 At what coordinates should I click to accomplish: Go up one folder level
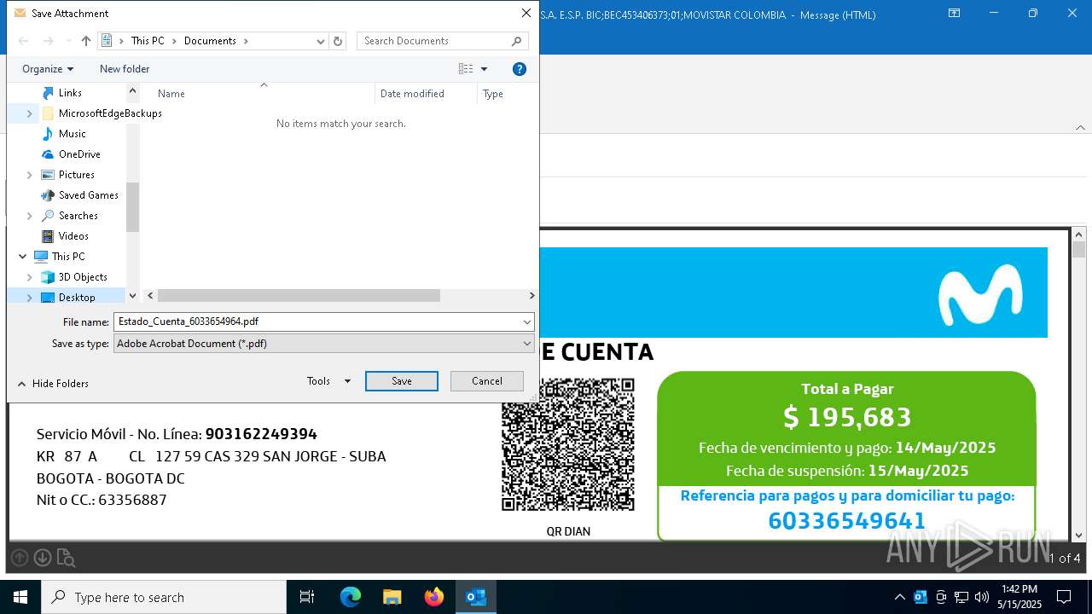85,41
